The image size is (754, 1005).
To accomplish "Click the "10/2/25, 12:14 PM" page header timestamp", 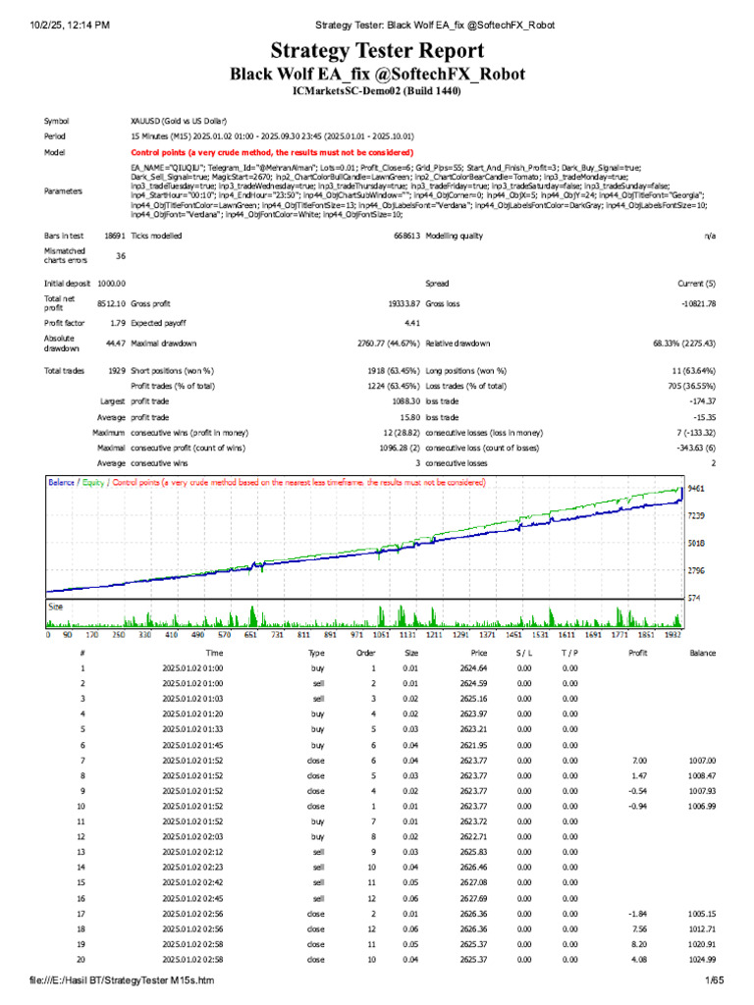I will pos(70,25).
